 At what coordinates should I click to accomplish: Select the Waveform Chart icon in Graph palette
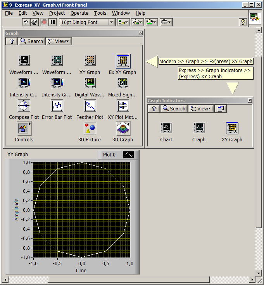click(24, 60)
